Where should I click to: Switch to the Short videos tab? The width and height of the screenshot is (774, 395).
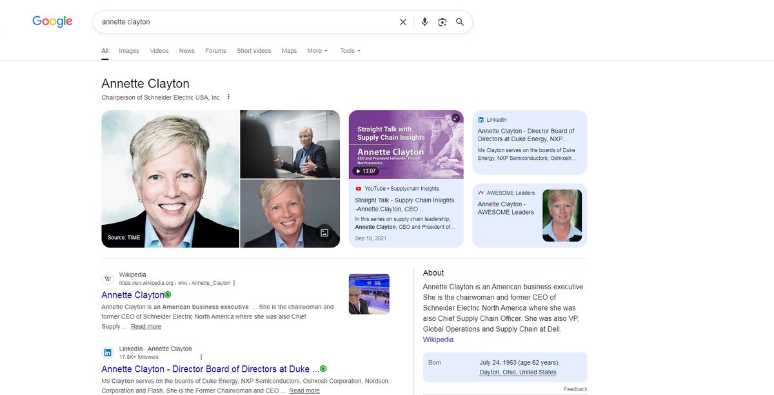[x=254, y=51]
